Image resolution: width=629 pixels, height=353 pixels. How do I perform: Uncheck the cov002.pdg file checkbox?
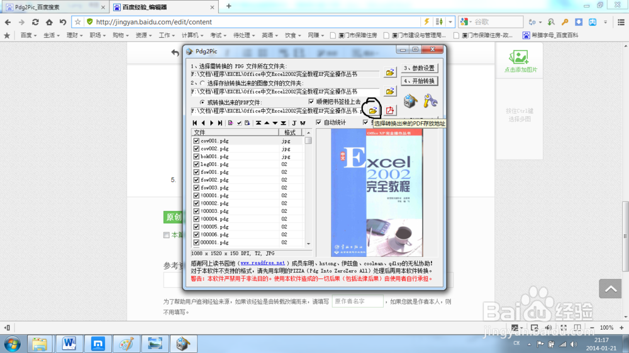[196, 149]
